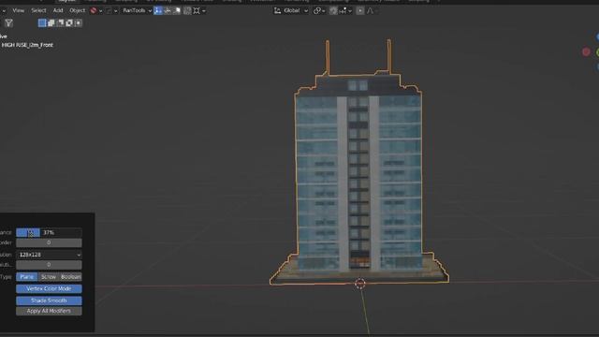599x337 pixels.
Task: Choose the subtract selection mode
Action: (60, 22)
